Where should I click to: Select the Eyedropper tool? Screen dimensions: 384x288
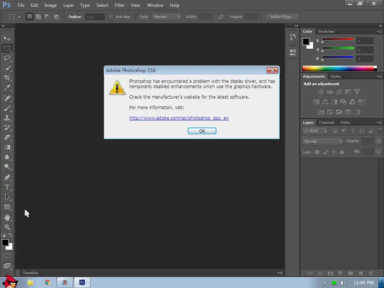pyautogui.click(x=7, y=87)
